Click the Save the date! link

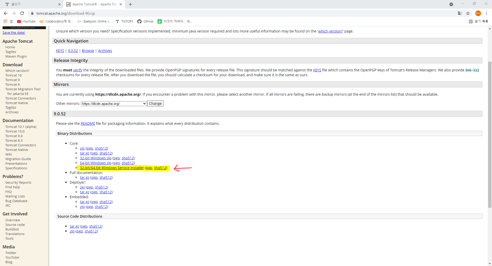[x=14, y=32]
